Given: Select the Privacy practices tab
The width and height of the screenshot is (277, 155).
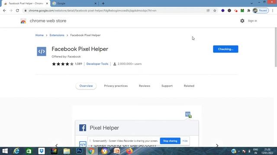Looking at the screenshot, I should pos(116,86).
